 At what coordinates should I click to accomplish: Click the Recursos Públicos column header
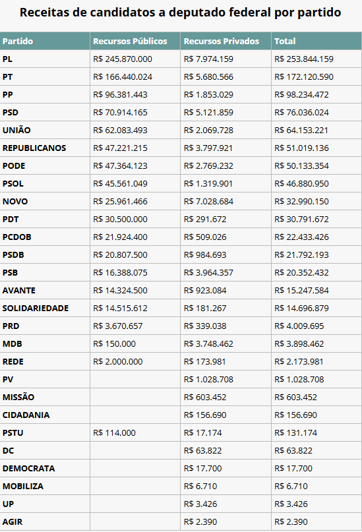pyautogui.click(x=130, y=41)
